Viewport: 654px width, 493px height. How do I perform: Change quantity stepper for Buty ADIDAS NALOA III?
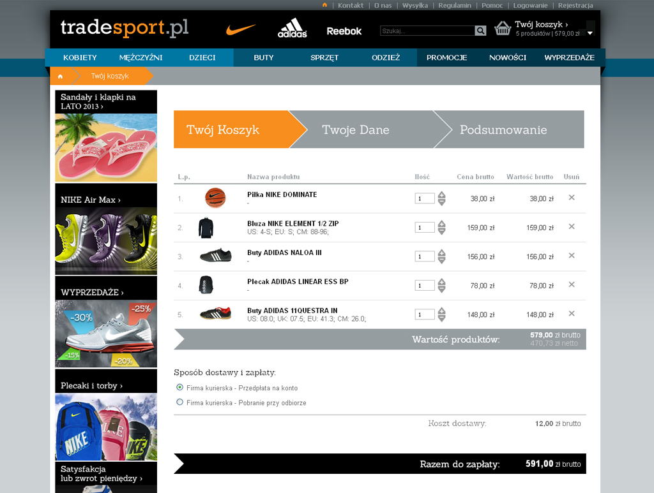442,256
